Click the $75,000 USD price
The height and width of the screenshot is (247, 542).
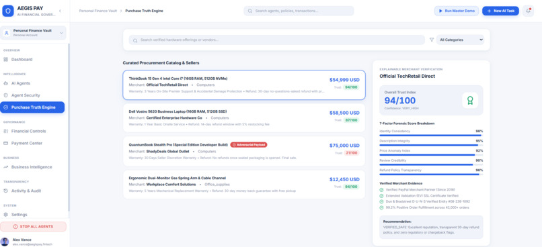(x=344, y=146)
